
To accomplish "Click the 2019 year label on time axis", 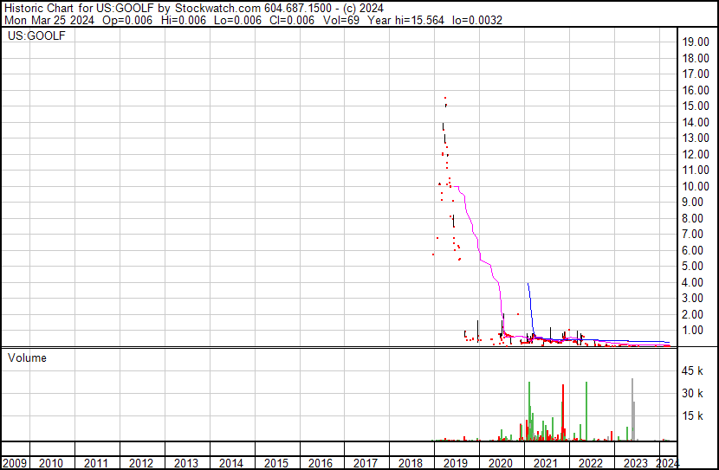I will pyautogui.click(x=456, y=463).
